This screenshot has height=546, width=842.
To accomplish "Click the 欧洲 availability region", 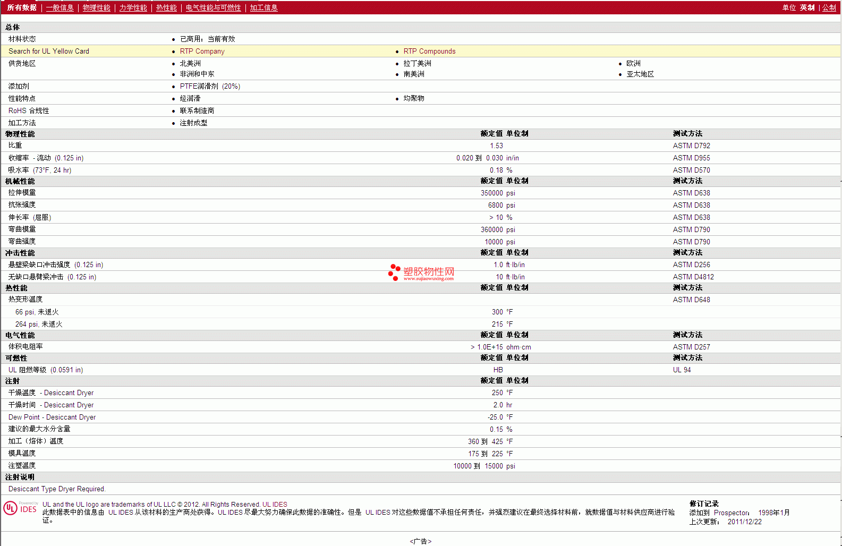I will [x=633, y=63].
